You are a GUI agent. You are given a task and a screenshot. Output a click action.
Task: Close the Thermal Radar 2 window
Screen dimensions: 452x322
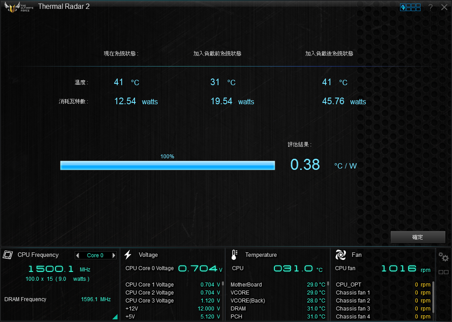pos(444,7)
